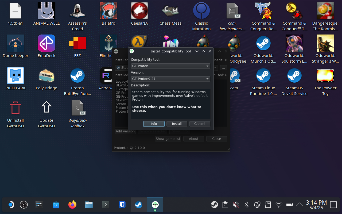The image size is (342, 214).
Task: Open the clock showing 3:14 PM
Action: (x=316, y=205)
